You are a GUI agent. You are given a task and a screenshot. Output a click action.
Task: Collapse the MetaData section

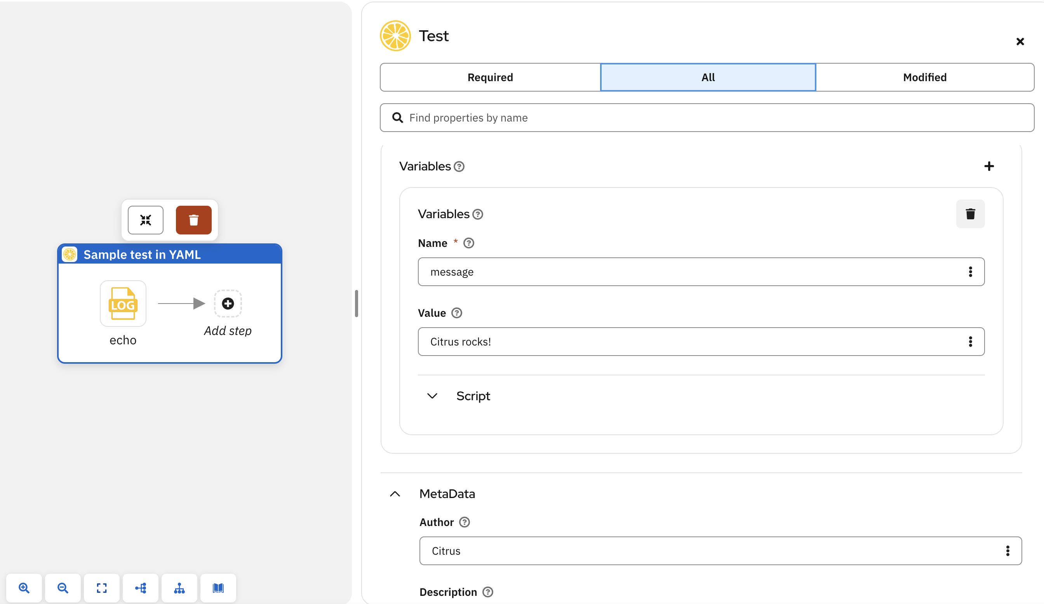click(395, 494)
